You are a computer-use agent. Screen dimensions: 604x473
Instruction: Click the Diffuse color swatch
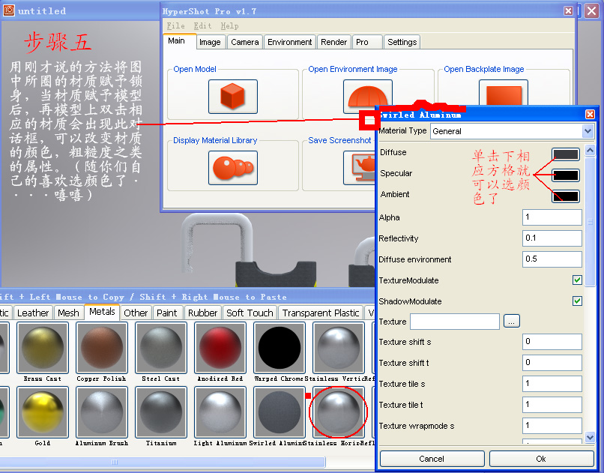point(566,155)
